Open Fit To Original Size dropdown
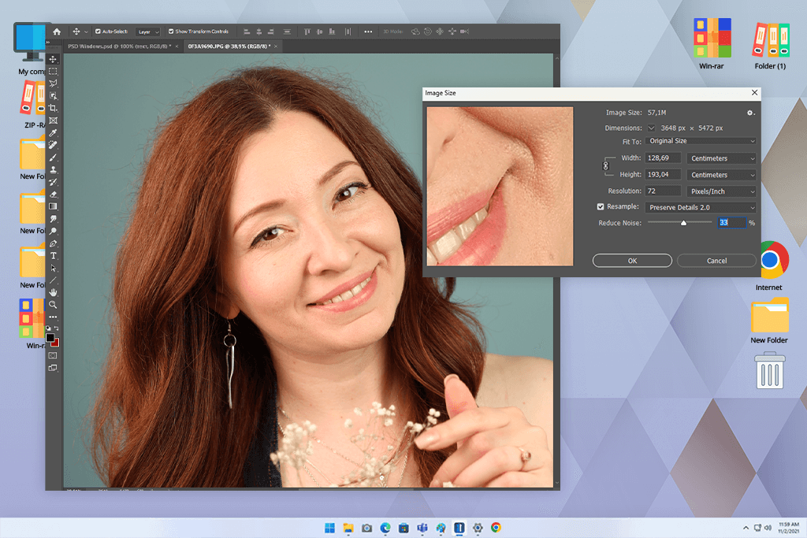 tap(701, 141)
